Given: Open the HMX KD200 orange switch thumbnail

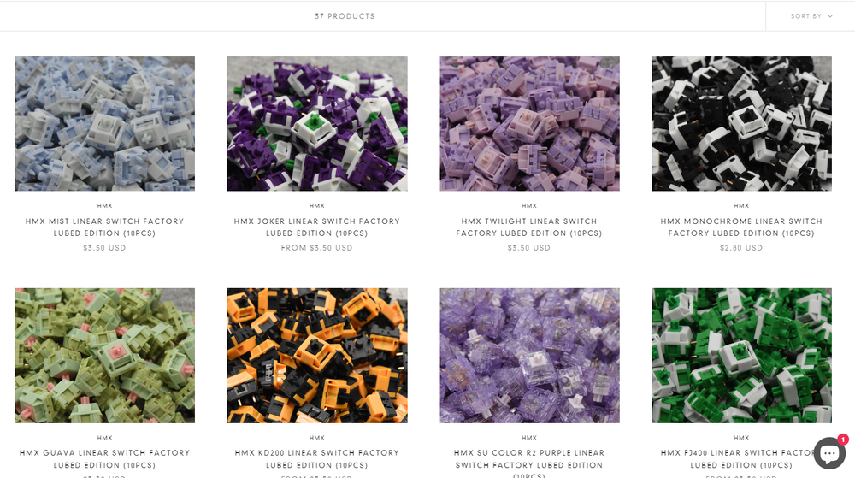Looking at the screenshot, I should point(317,356).
